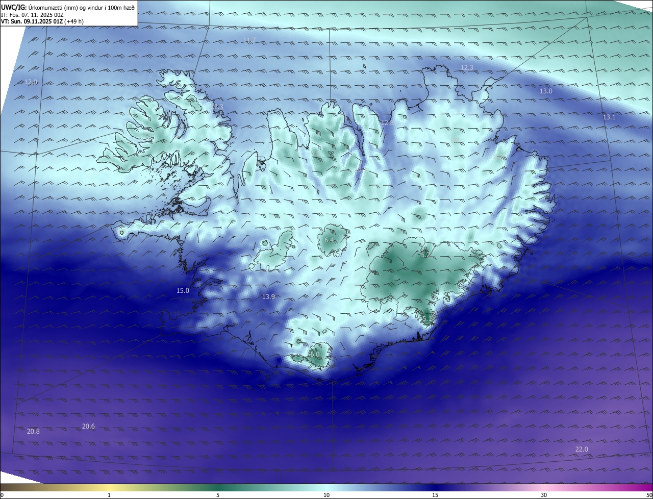Screen dimensions: 653x499
Task: Click the 30 tick on the color scale
Action: coord(544,495)
